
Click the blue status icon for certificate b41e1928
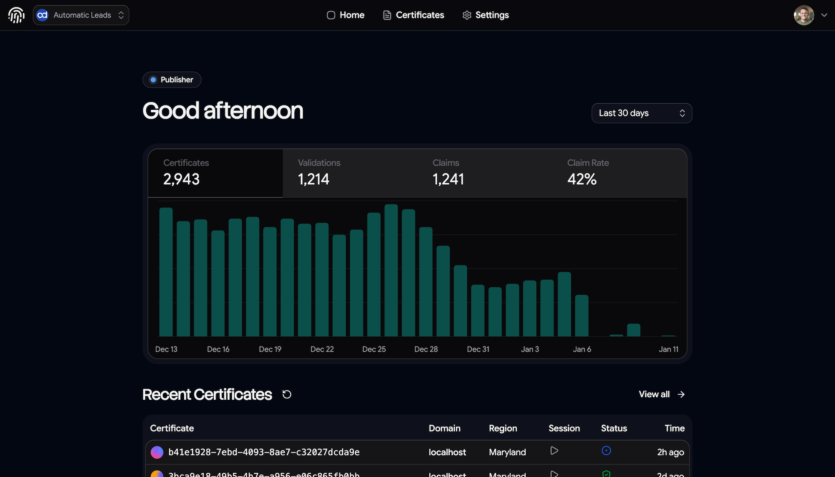(607, 451)
